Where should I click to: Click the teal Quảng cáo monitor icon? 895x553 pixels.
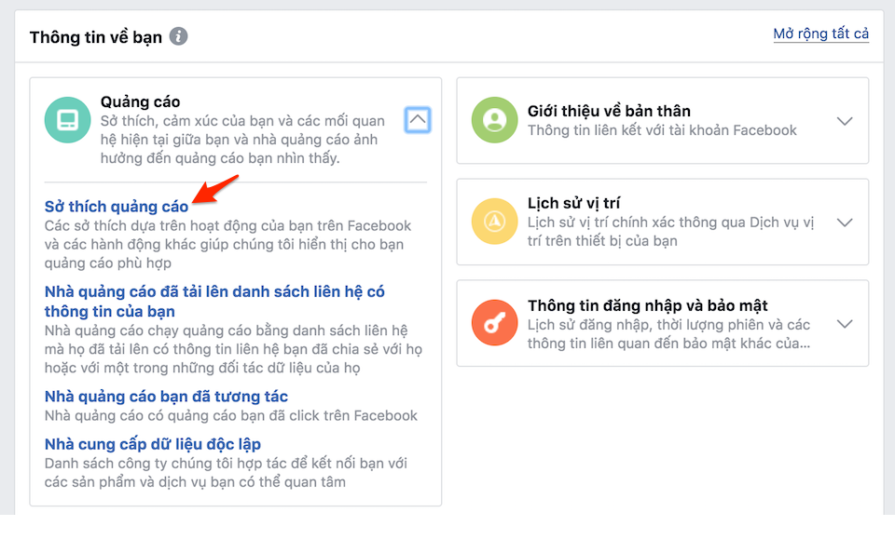[x=67, y=120]
